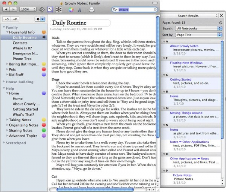
Task: Click the +S add section button
Action: point(7,19)
